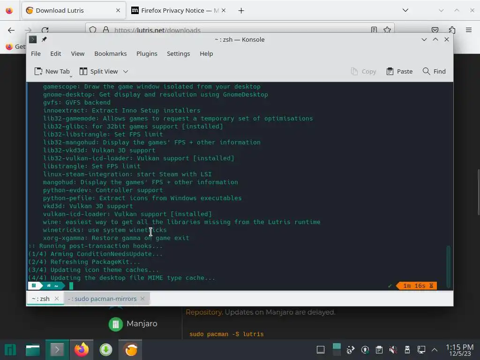Reload the page in Firefox
This screenshot has width=480, height=360.
point(45,30)
